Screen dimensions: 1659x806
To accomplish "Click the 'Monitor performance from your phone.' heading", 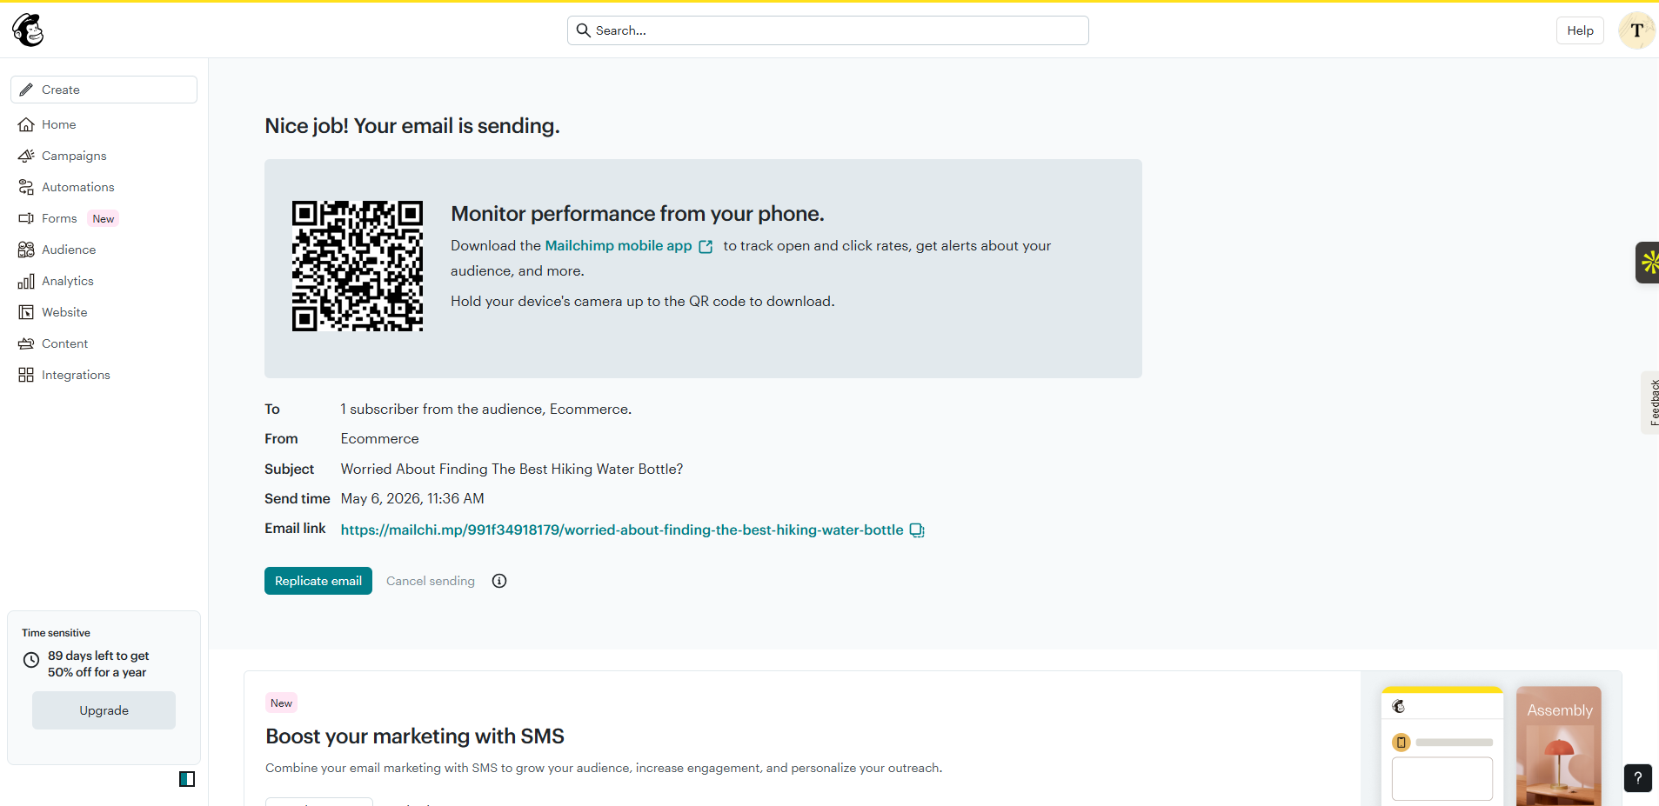I will point(638,214).
